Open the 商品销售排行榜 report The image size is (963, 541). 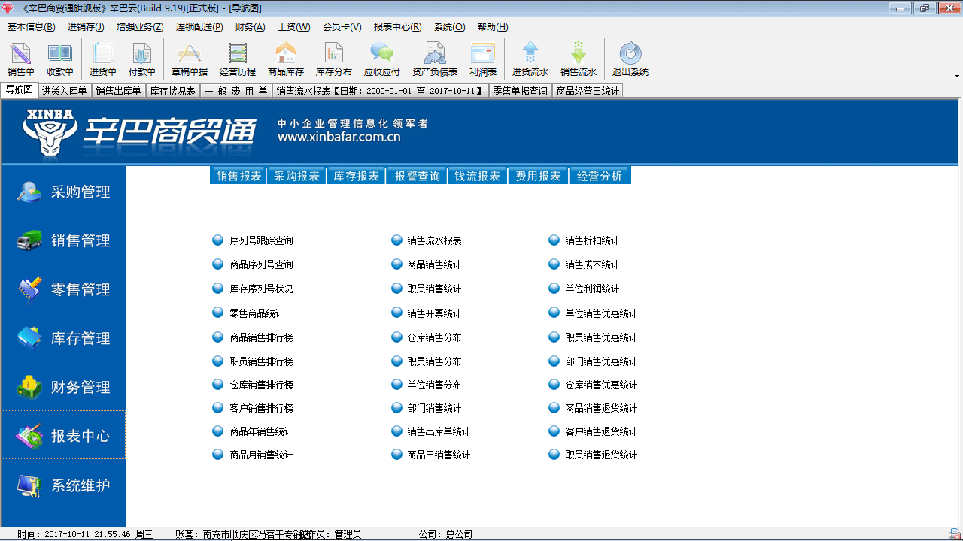(261, 337)
